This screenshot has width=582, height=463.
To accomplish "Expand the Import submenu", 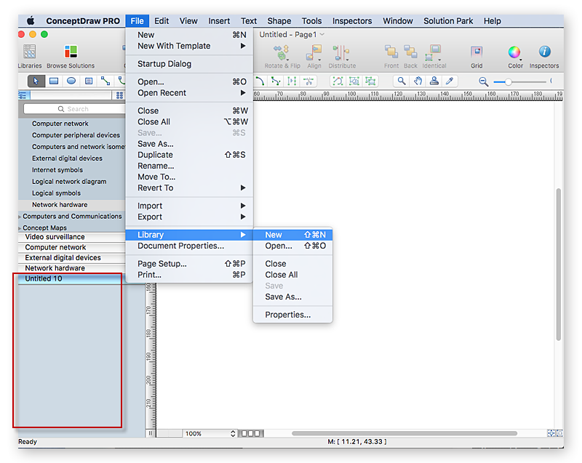I will (x=189, y=206).
